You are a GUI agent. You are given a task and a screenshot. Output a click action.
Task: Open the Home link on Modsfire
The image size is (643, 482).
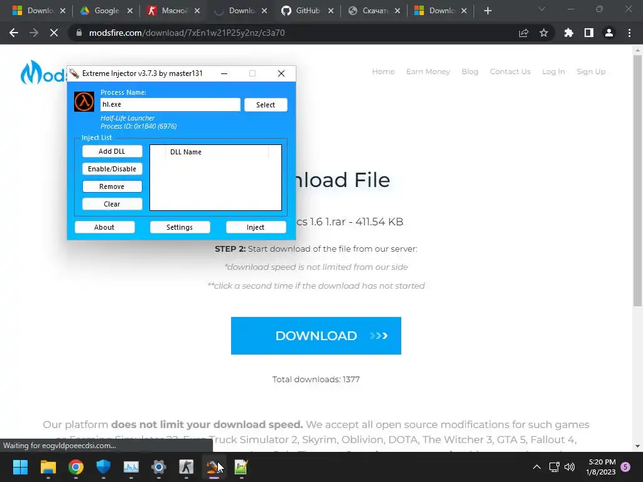pyautogui.click(x=383, y=72)
